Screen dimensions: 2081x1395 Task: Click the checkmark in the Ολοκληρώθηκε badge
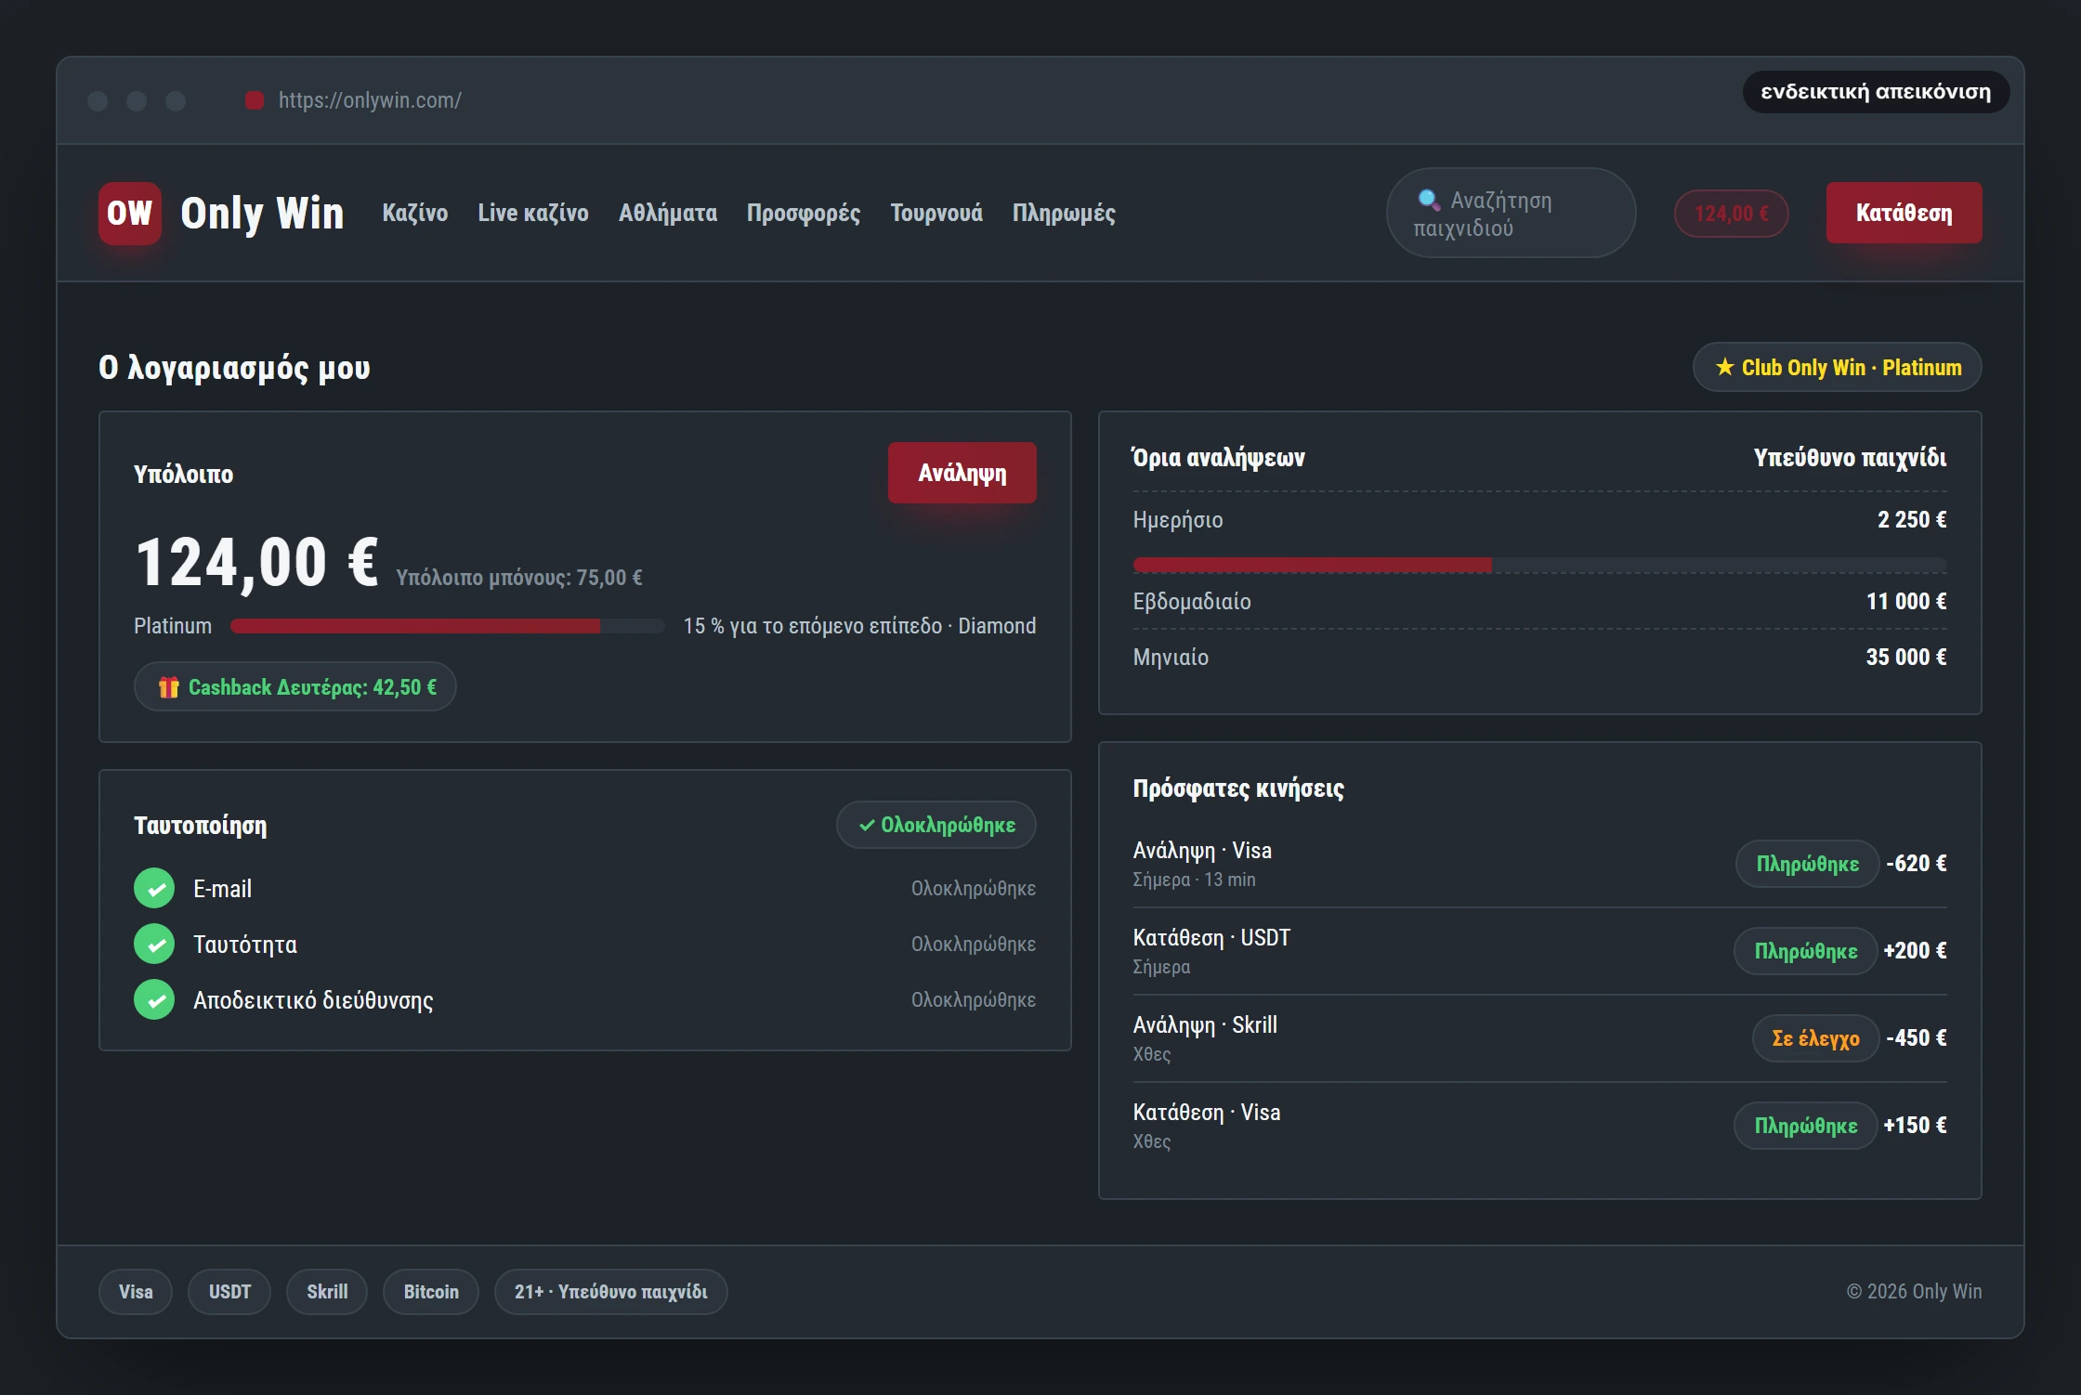(867, 825)
